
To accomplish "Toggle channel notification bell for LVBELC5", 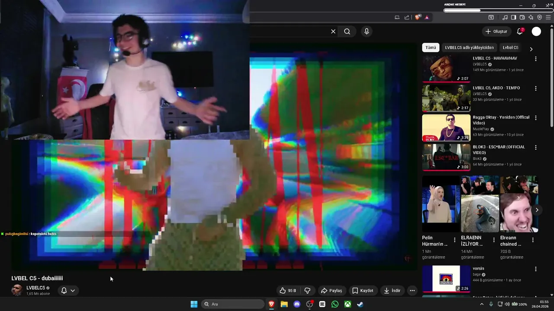I will [64, 291].
